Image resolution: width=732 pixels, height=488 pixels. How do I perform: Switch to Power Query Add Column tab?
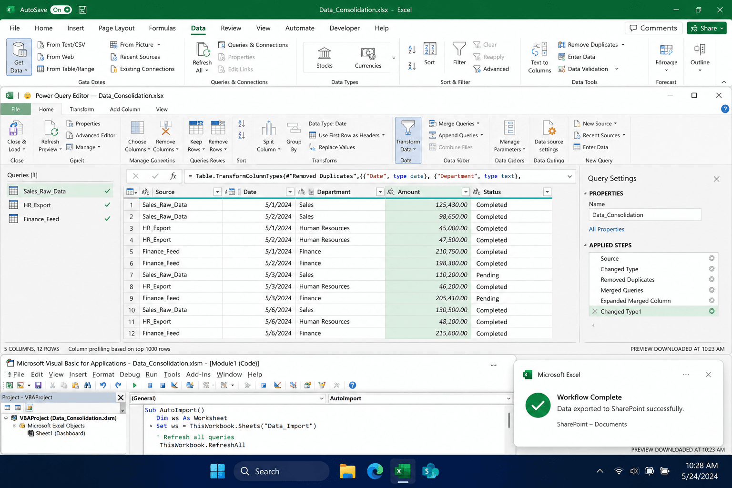pos(125,109)
